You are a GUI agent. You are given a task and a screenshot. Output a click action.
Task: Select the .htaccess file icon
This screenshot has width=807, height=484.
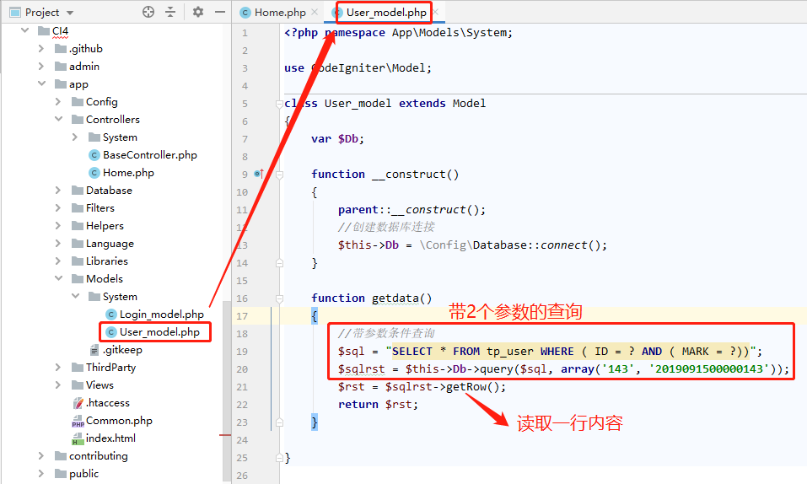tap(78, 403)
